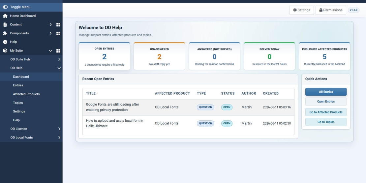Click OPEN status badge in Helix Ultimate row
This screenshot has width=366, height=183.
tap(227, 123)
